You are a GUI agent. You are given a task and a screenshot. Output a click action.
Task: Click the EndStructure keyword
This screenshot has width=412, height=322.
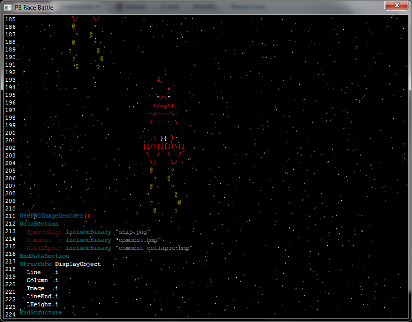[41, 313]
